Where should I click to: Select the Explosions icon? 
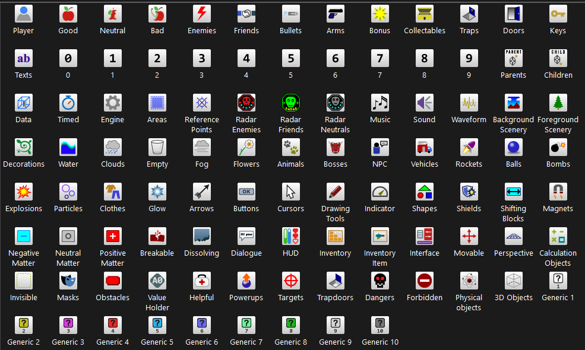pos(24,192)
